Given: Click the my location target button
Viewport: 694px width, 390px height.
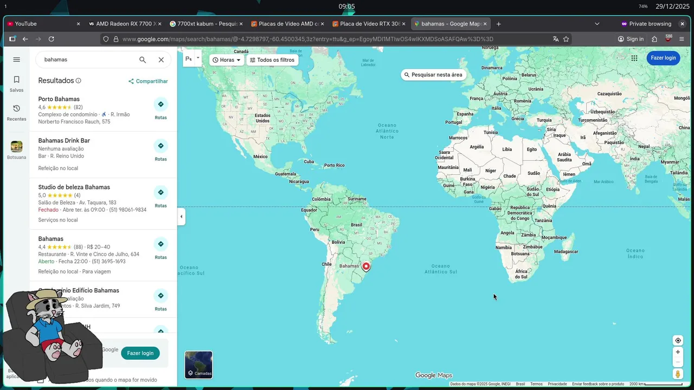Looking at the screenshot, I should click(x=678, y=341).
